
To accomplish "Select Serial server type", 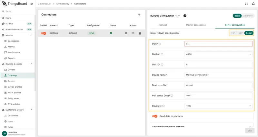I will (x=249, y=33).
